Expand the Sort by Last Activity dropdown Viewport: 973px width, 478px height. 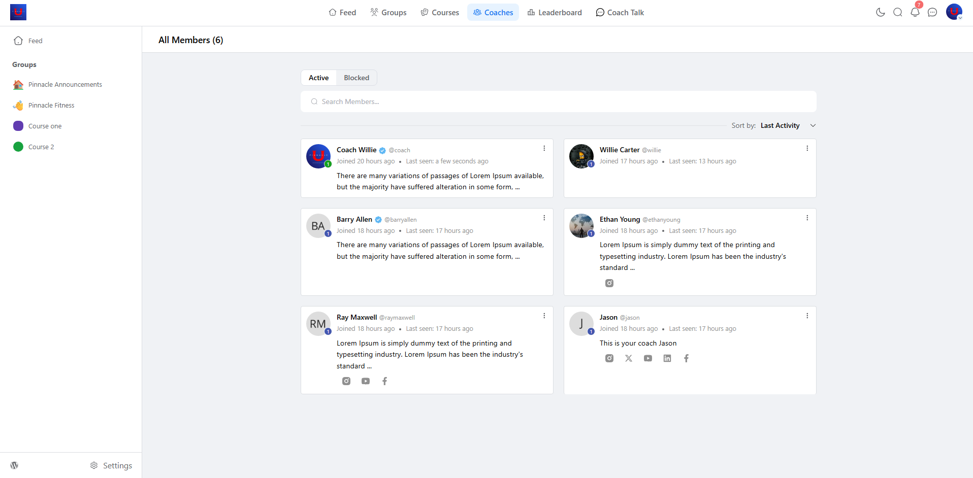[x=788, y=125]
